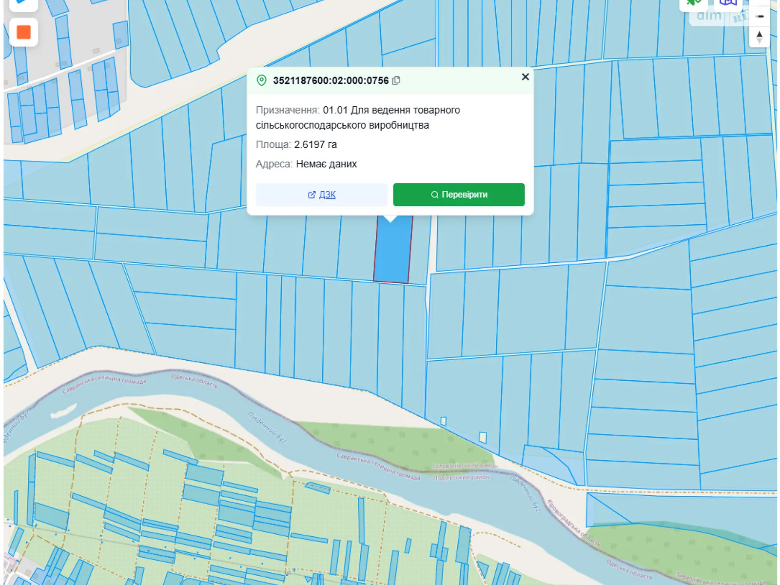Click the Кіровоградська область map label

572,521
